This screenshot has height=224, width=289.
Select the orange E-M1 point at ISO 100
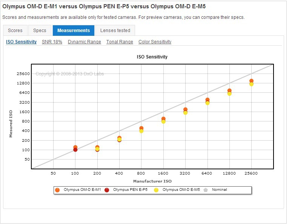(x=75, y=147)
